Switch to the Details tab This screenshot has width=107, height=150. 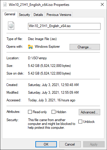coord(38,15)
